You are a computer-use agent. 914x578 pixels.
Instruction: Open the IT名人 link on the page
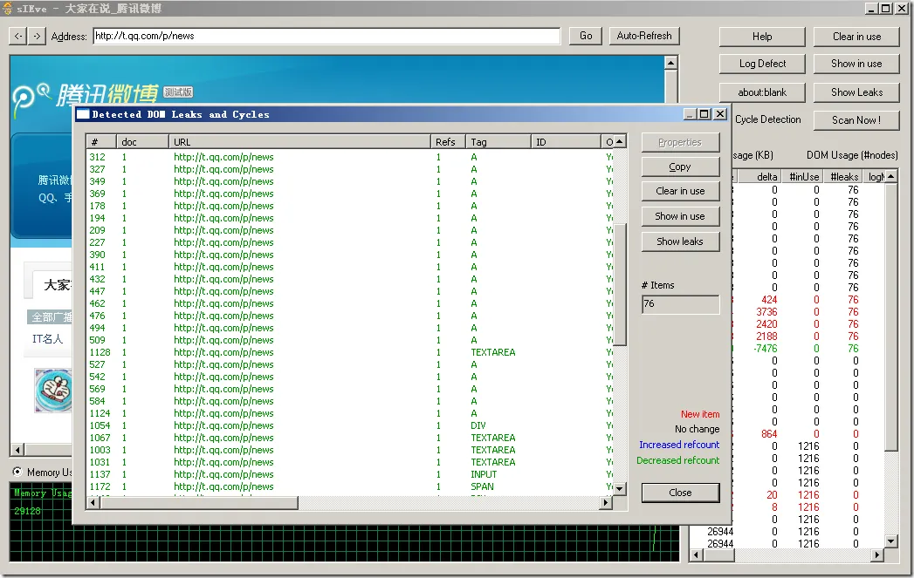(48, 339)
